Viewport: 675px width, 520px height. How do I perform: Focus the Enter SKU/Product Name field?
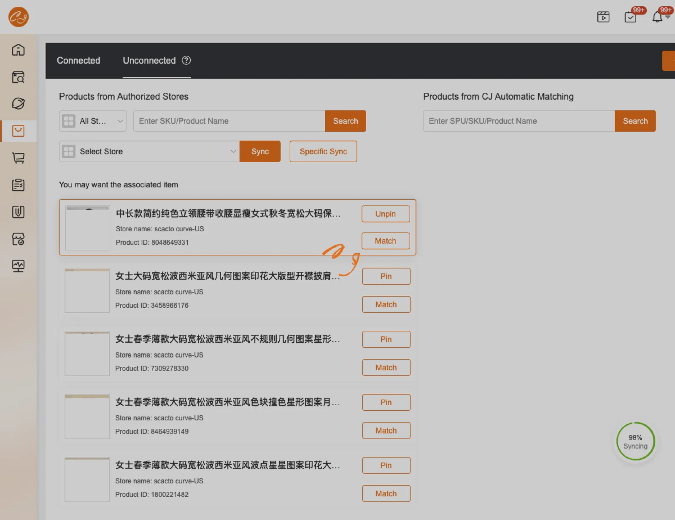[x=229, y=121]
